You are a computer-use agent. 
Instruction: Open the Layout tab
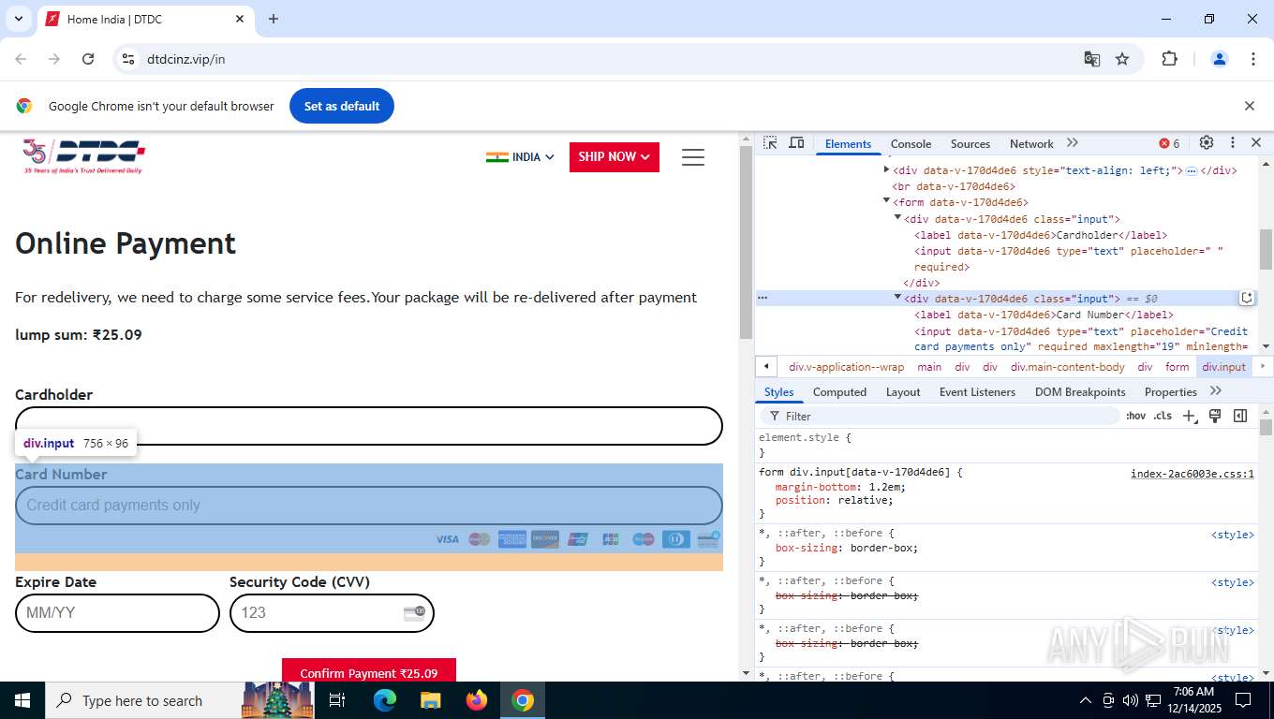903,392
